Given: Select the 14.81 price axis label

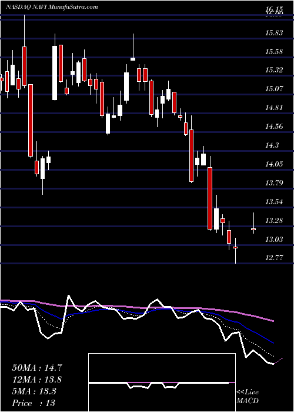Looking at the screenshot, I should pyautogui.click(x=274, y=108).
